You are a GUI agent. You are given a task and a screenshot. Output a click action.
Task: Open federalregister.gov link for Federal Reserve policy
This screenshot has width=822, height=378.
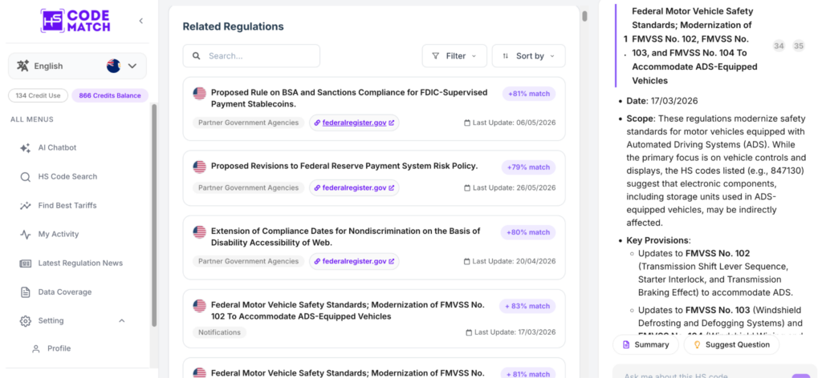[354, 187]
